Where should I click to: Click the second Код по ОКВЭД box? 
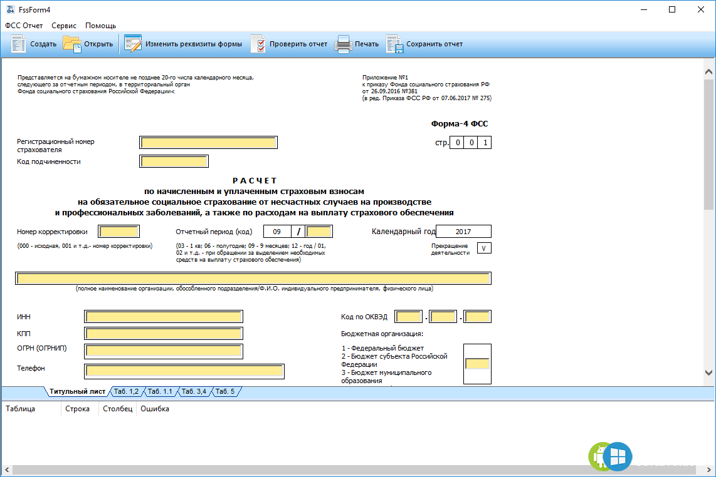pos(443,317)
